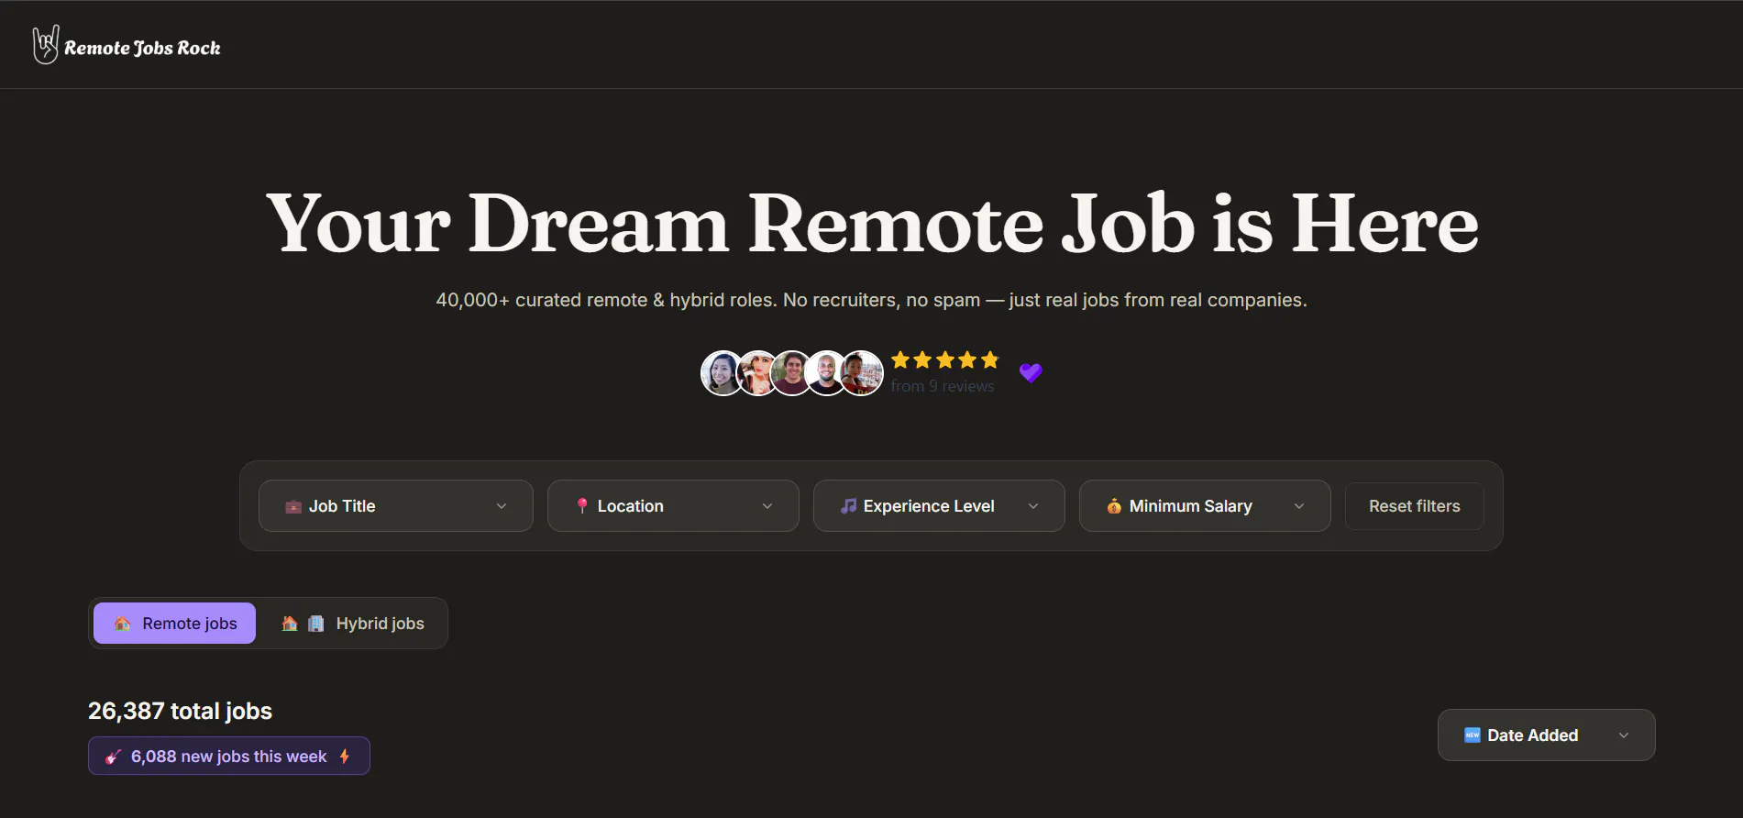Click the purple heart icon
The width and height of the screenshot is (1743, 818).
tap(1031, 372)
